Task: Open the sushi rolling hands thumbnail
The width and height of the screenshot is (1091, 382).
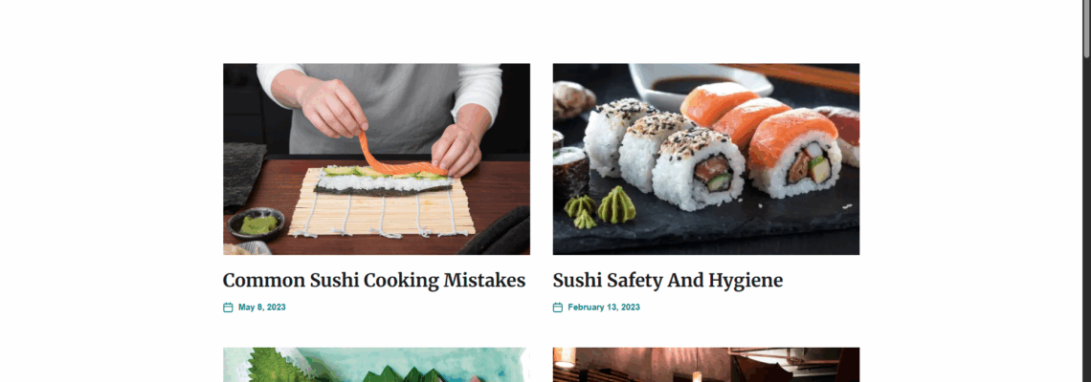Action: [x=376, y=159]
